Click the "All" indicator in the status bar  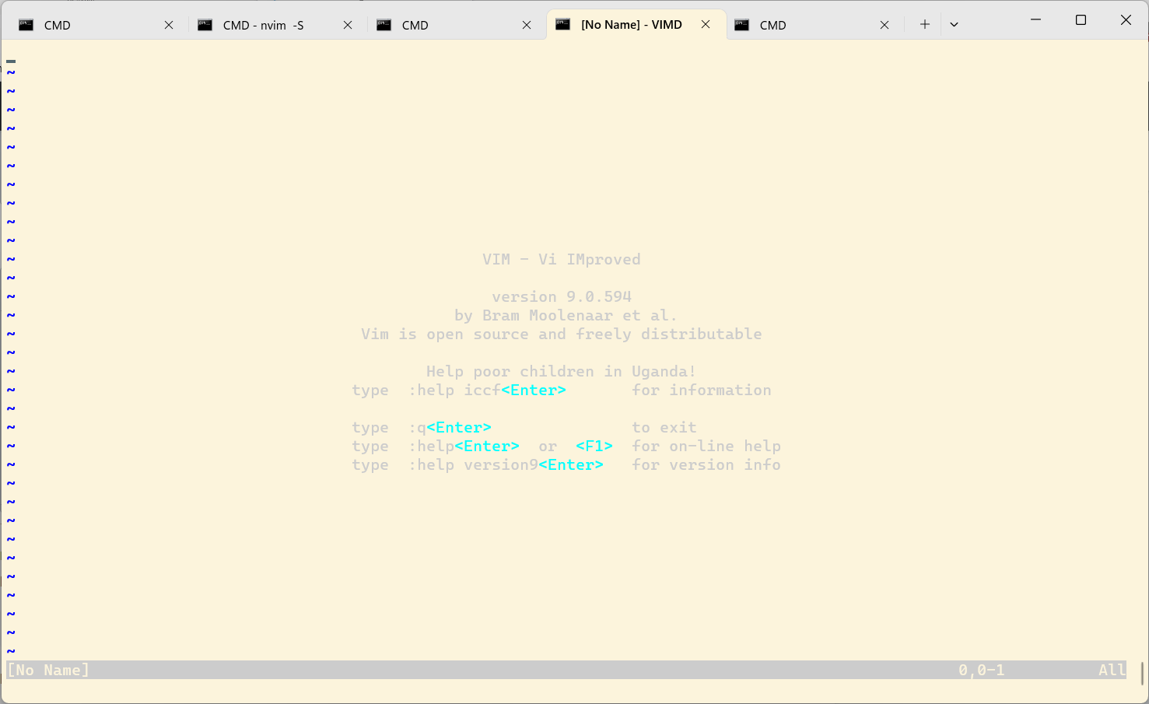(x=1111, y=669)
